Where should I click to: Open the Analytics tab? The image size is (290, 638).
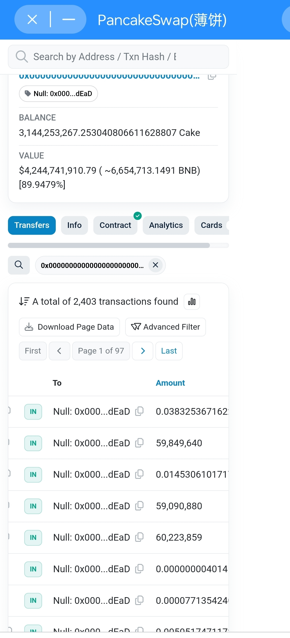pos(166,225)
